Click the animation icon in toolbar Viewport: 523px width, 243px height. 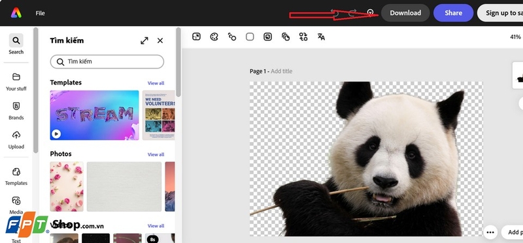coord(232,36)
